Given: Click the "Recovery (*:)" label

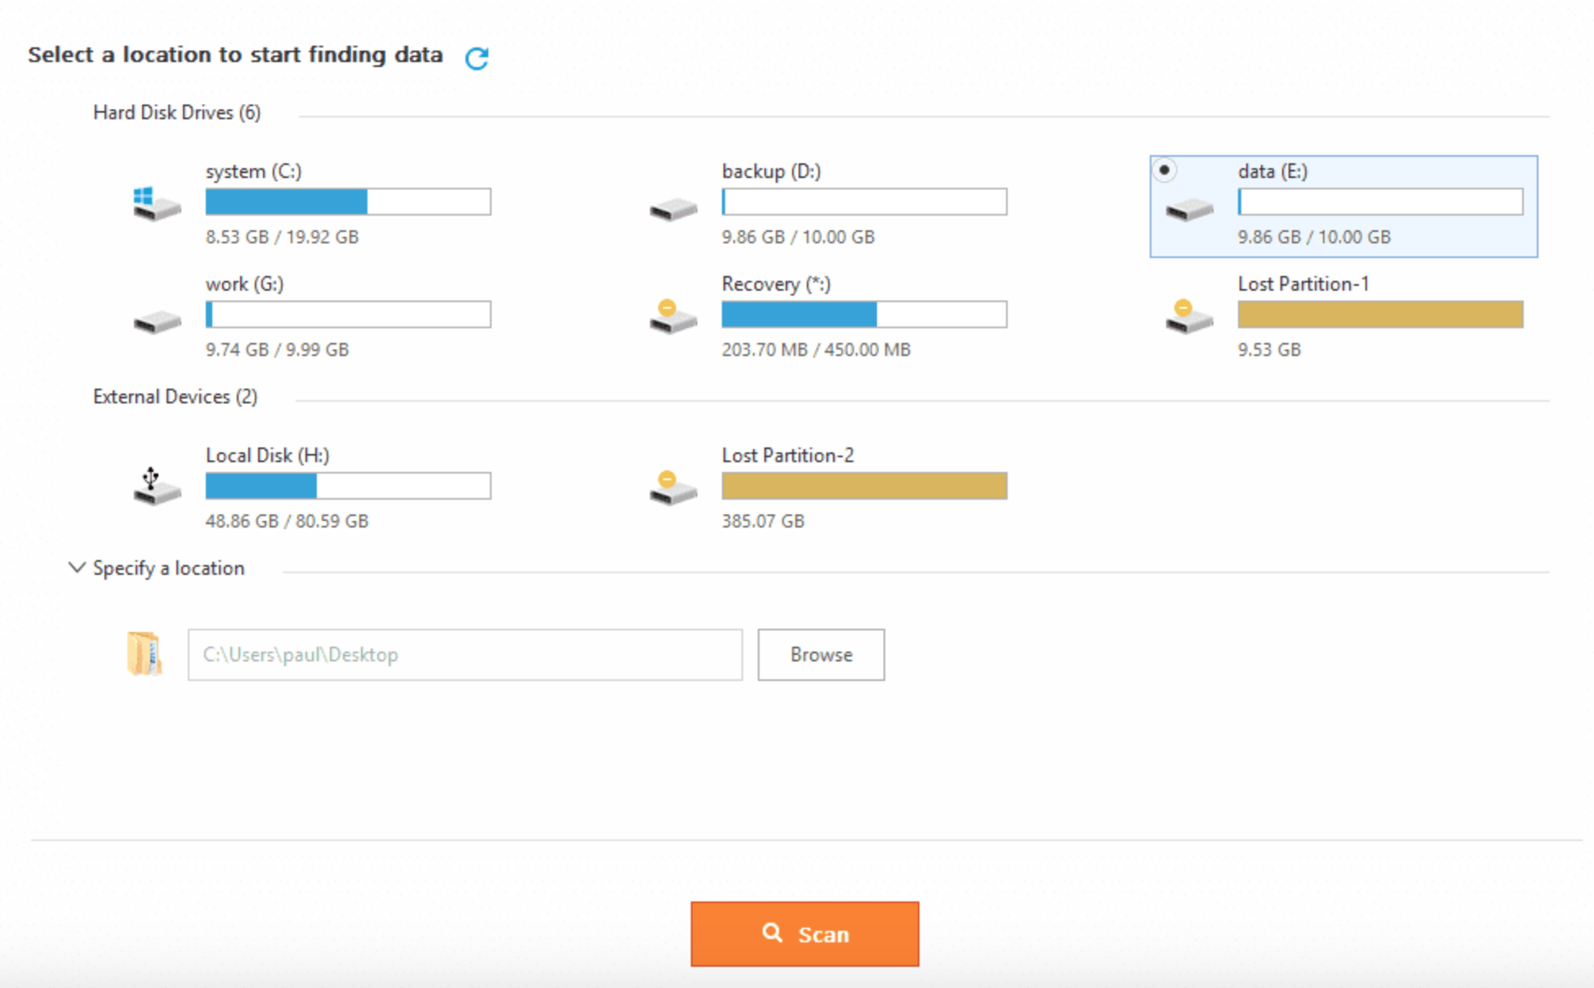Looking at the screenshot, I should 776,284.
